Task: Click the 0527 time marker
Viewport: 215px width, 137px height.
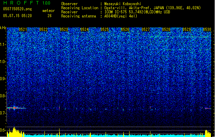Action: click(x=146, y=29)
